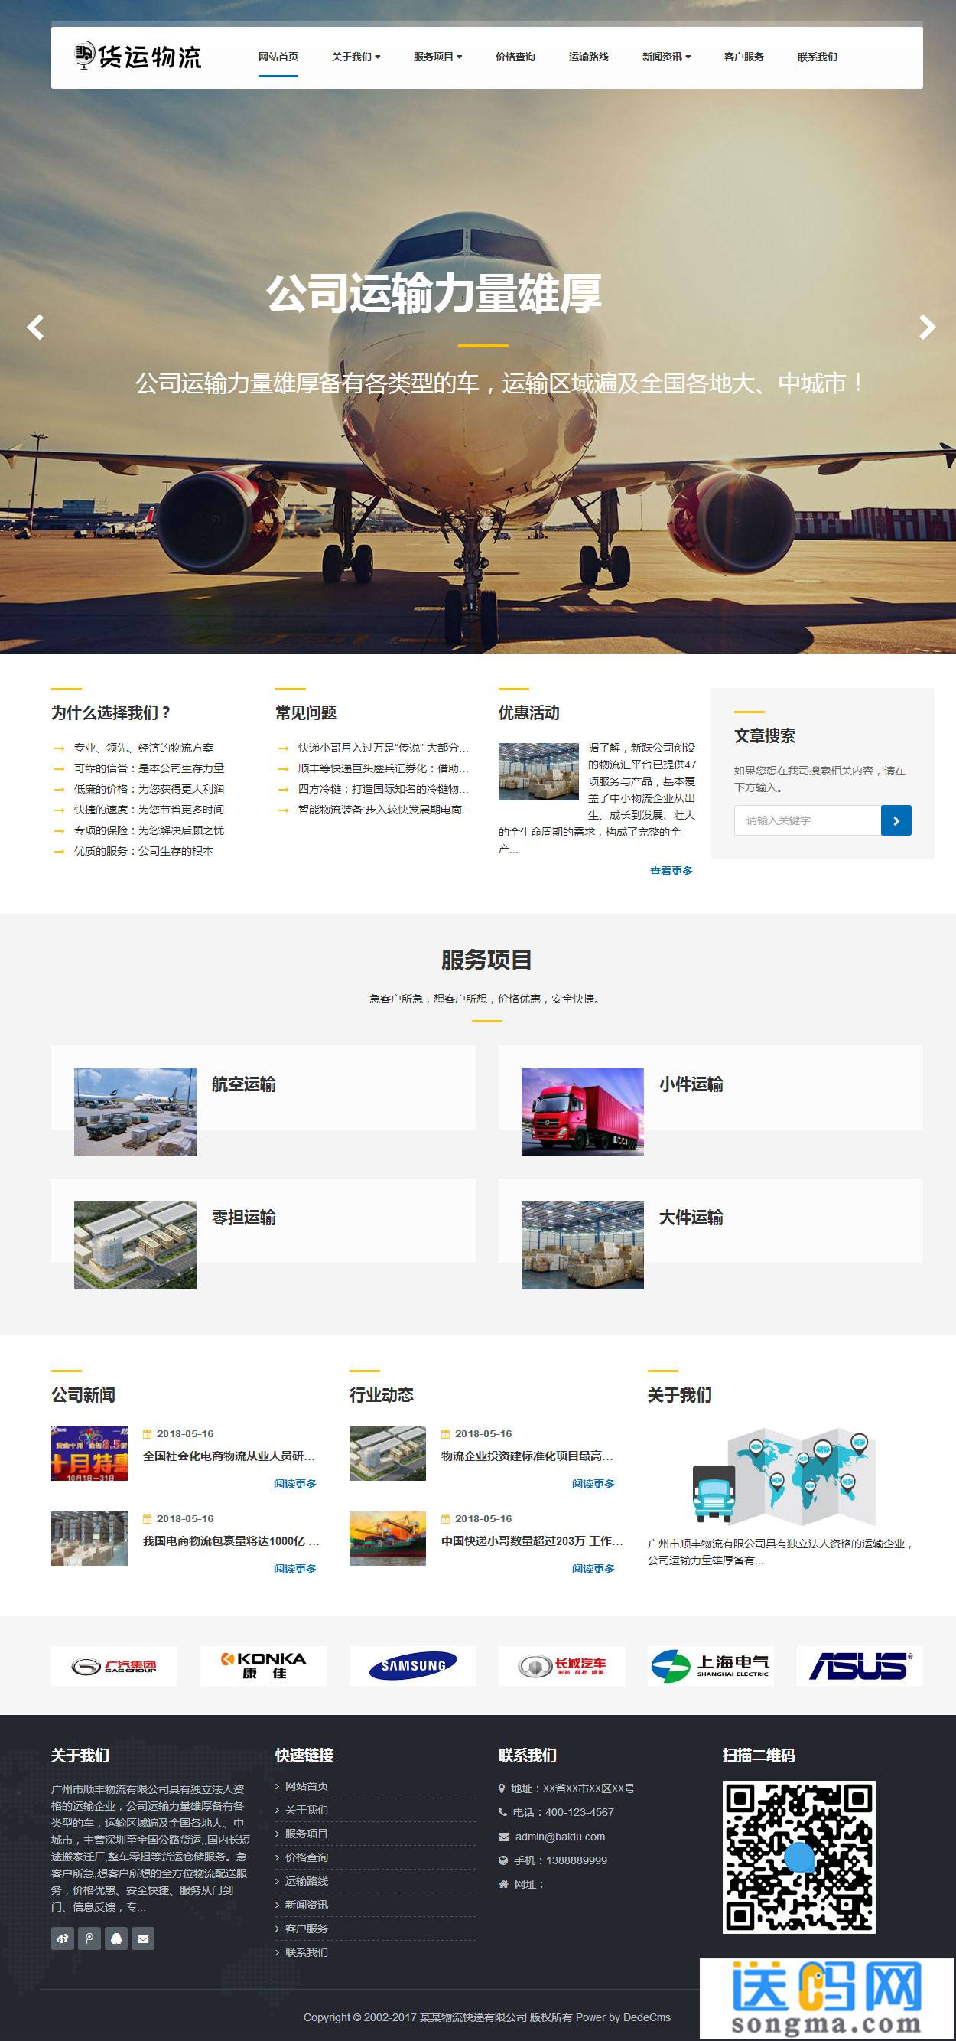The width and height of the screenshot is (956, 2041).
Task: Select 网站首页 in the top navigation
Action: click(x=278, y=57)
